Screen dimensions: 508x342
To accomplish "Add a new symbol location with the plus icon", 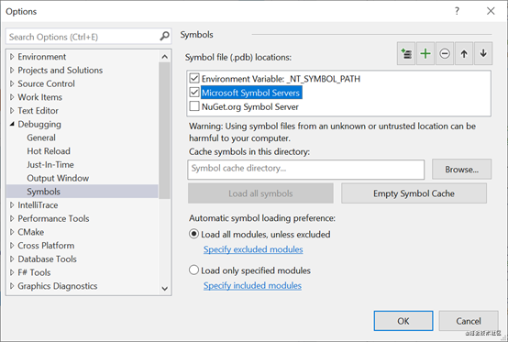I will coord(425,53).
